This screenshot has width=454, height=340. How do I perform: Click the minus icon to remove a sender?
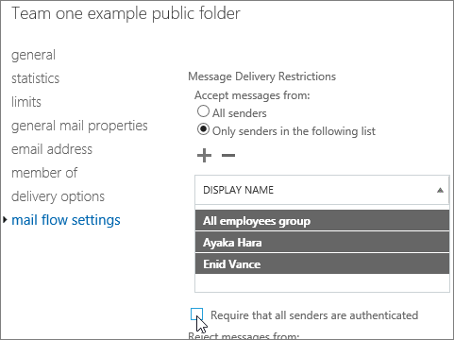tap(228, 155)
